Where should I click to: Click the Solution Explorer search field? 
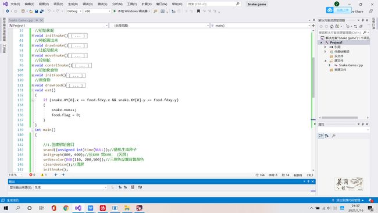(344, 33)
